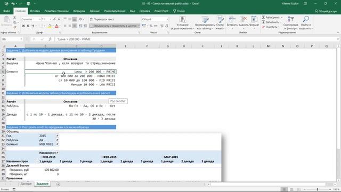Switch to the Вставка ribbon tab

(x=35, y=11)
